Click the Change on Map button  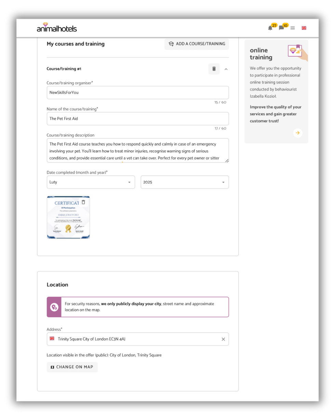[72, 367]
